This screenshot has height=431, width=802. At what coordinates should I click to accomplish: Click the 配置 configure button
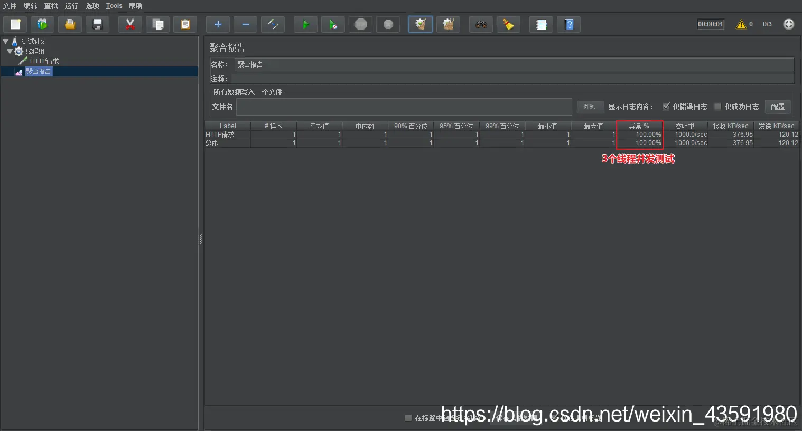point(778,107)
